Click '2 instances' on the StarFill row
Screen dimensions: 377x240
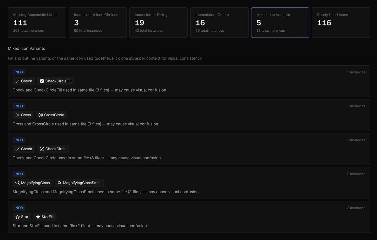[x=356, y=208]
